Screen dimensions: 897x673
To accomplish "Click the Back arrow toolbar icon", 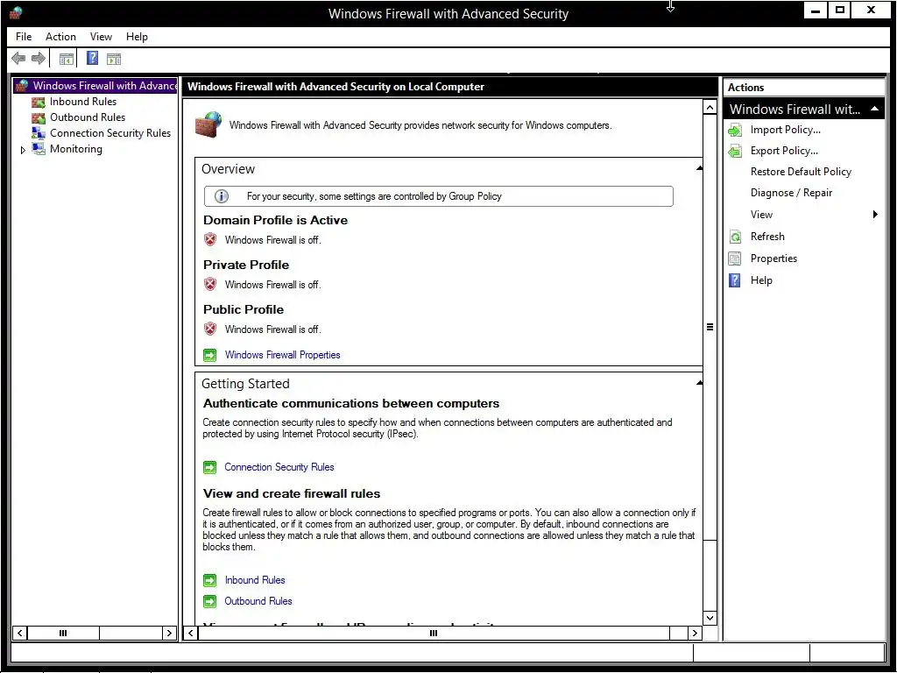I will [18, 59].
